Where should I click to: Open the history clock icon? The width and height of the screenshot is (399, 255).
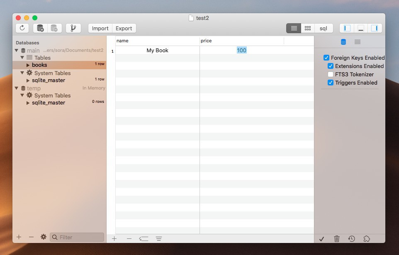point(351,238)
